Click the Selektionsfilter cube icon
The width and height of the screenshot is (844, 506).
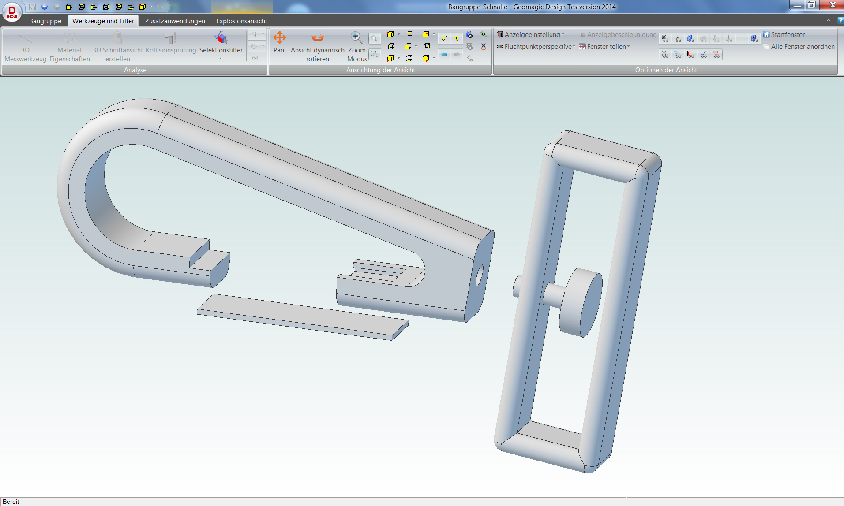point(221,37)
